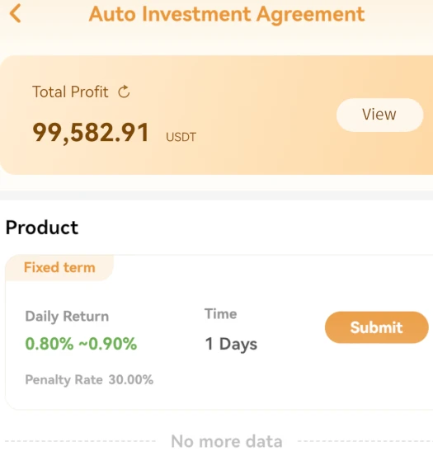Click the 0.80% ~0.90% return rate
433x456 pixels.
[x=81, y=344]
